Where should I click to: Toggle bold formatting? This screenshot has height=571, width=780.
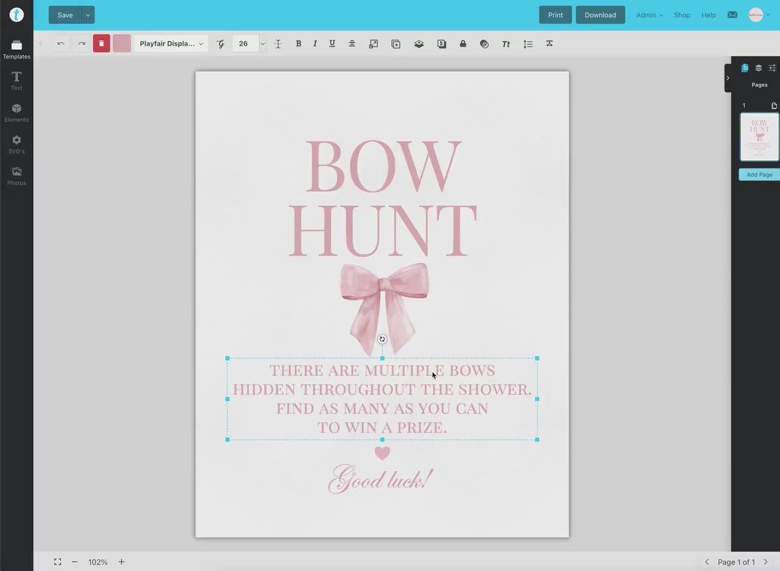tap(299, 44)
